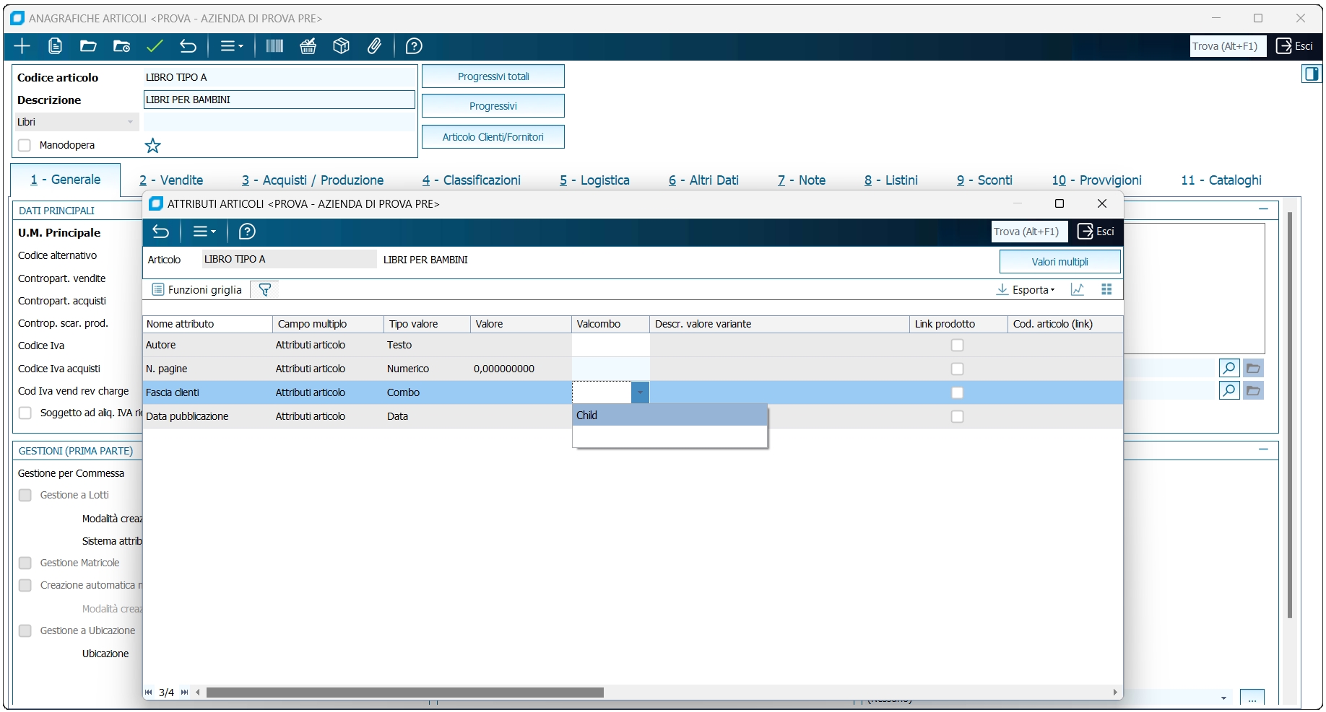The height and width of the screenshot is (712, 1326).
Task: Check Link prodotto for Fascia clienti row
Action: tap(958, 393)
